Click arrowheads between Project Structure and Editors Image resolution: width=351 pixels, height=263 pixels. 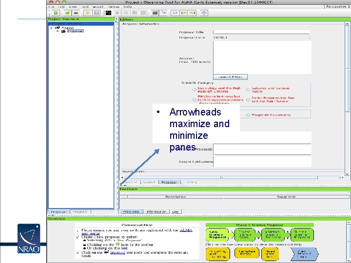click(x=117, y=20)
